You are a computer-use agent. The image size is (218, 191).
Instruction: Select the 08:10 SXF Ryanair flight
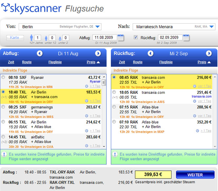[x=3, y=77]
